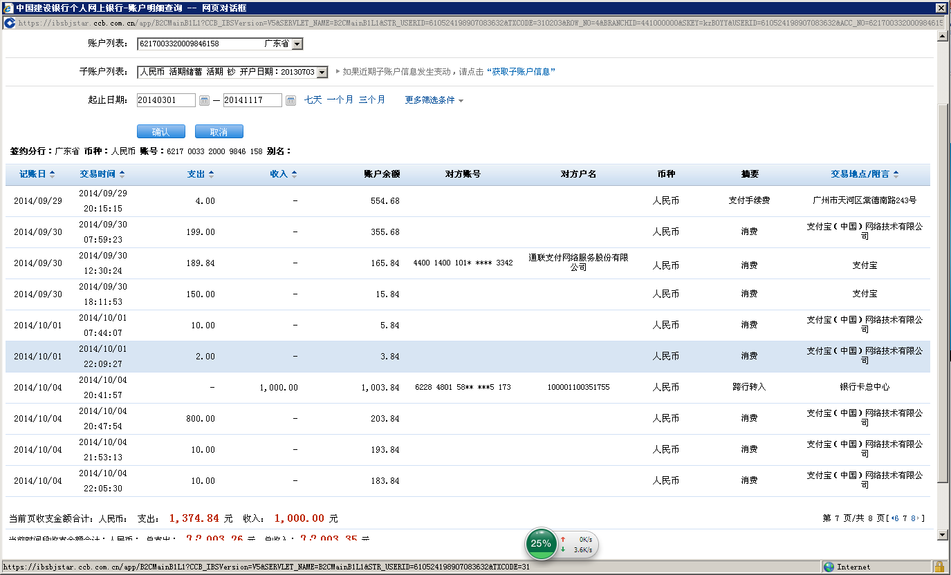Image resolution: width=951 pixels, height=575 pixels.
Task: Click the 获取子账户信息 link
Action: 521,72
